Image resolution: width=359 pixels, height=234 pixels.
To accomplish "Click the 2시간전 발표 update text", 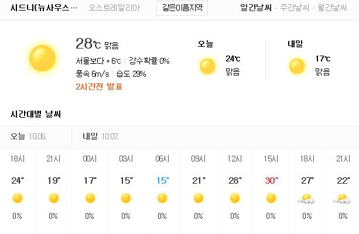I will tap(99, 87).
